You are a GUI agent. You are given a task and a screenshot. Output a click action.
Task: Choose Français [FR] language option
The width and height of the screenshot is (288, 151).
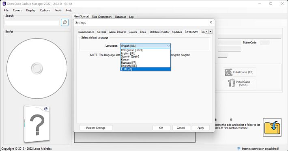(146, 63)
